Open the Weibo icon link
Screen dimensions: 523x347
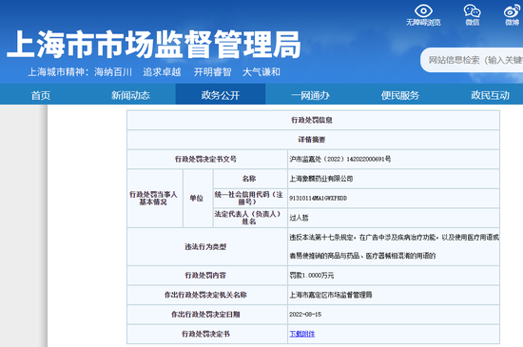(x=512, y=10)
